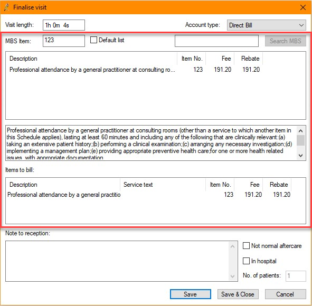Click the note to reception scroll-down arrow

click(x=232, y=276)
